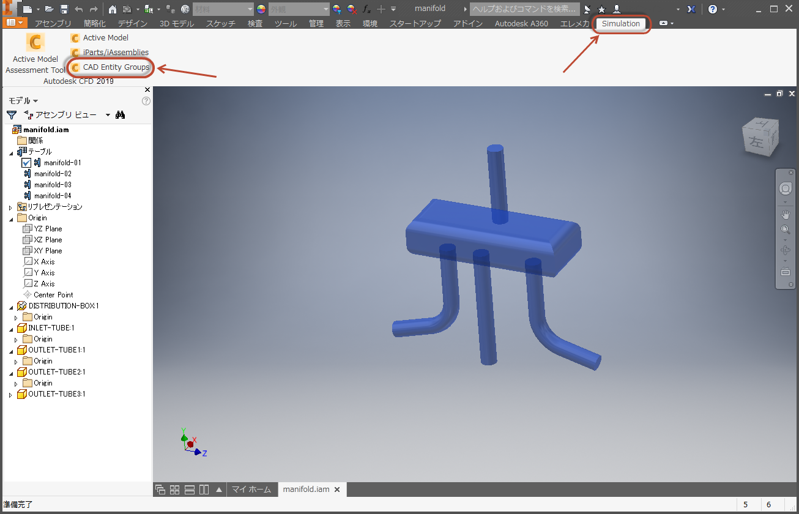
Task: Open the アセンブリ ビュー dropdown arrow
Action: pos(108,115)
